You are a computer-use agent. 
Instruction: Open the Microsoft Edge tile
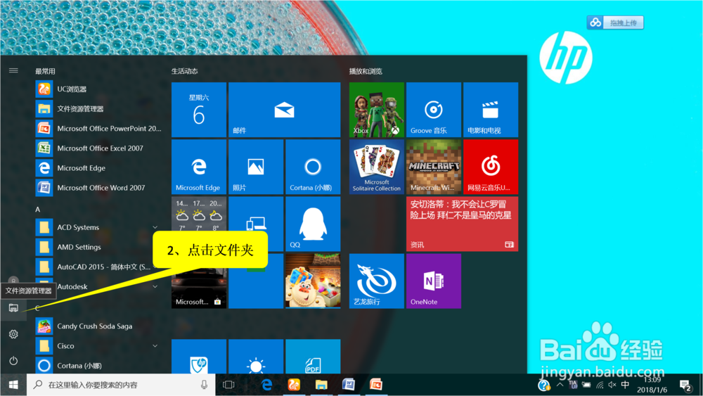point(199,167)
